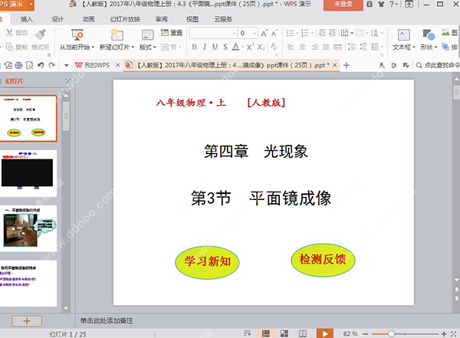Open the font name combo box dropdown

234,33
